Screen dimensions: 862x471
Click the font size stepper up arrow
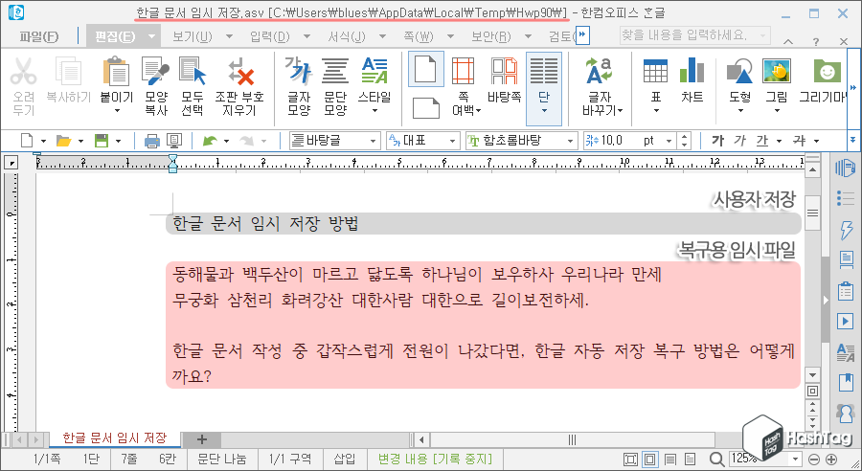click(x=685, y=137)
